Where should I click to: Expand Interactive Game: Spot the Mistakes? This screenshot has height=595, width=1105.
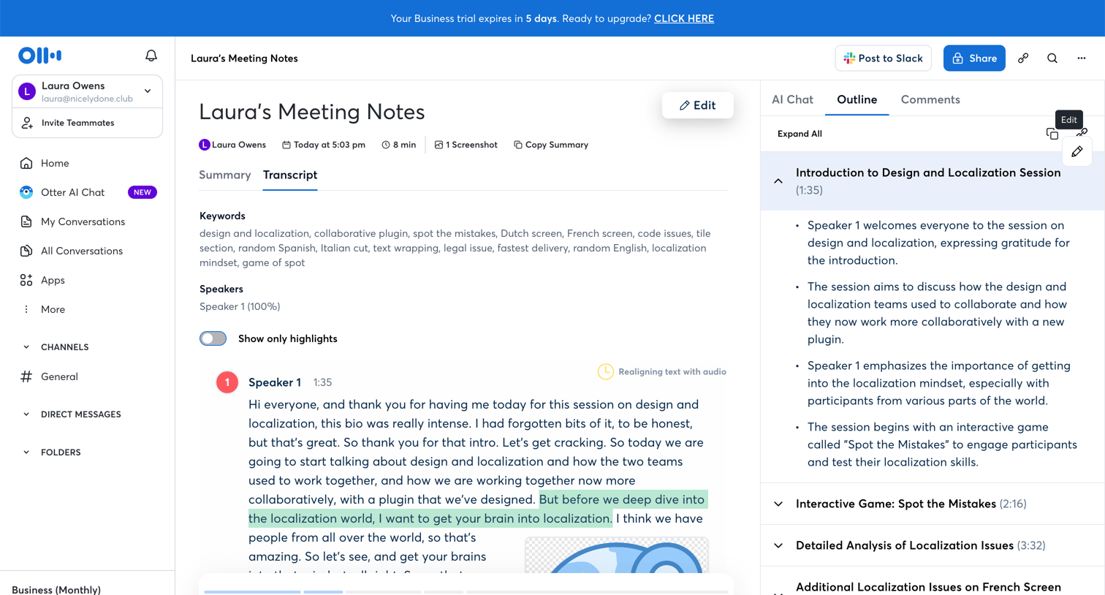click(x=778, y=504)
